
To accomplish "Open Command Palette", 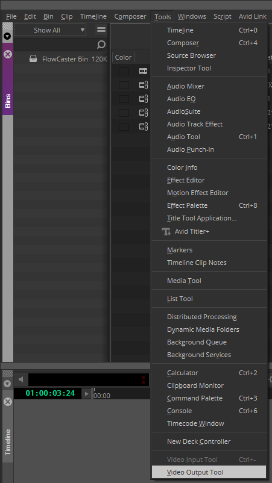I will (209, 398).
